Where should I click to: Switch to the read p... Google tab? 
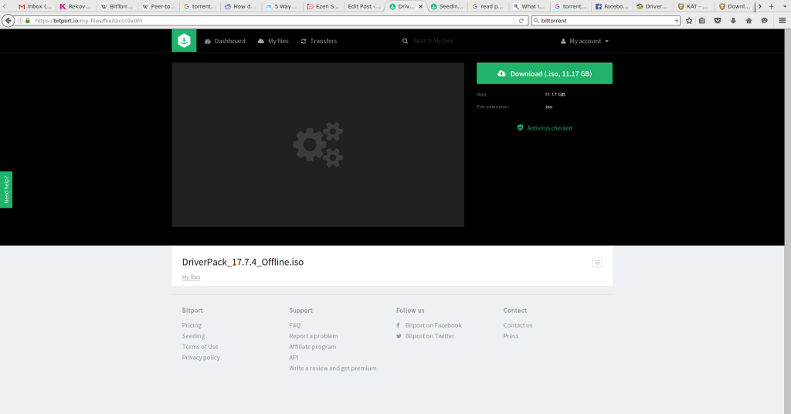(488, 6)
